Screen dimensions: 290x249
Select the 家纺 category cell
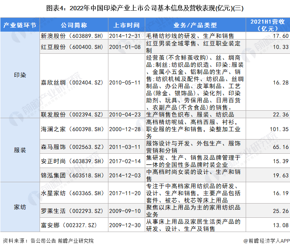pyautogui.click(x=20, y=207)
